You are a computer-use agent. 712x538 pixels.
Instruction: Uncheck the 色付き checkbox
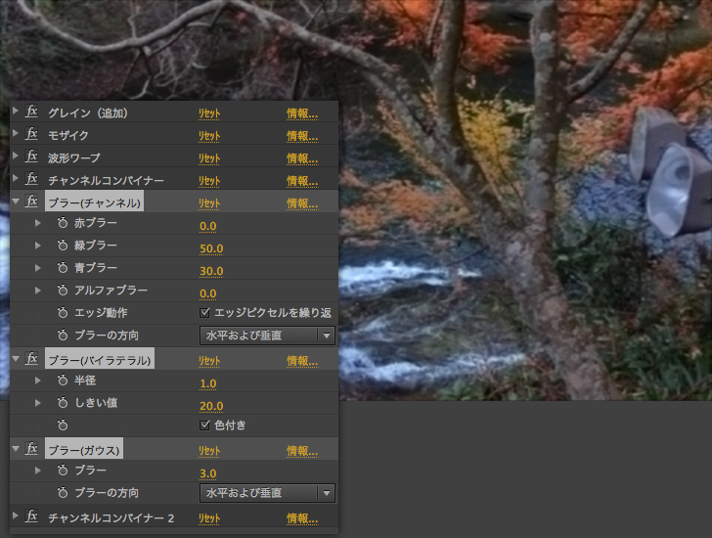(x=204, y=426)
